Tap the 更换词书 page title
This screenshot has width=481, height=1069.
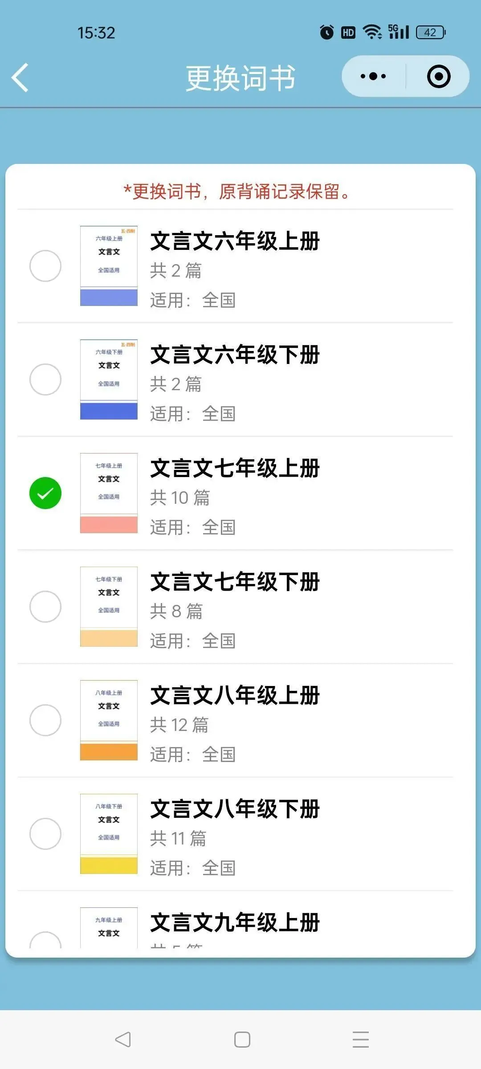pos(240,78)
